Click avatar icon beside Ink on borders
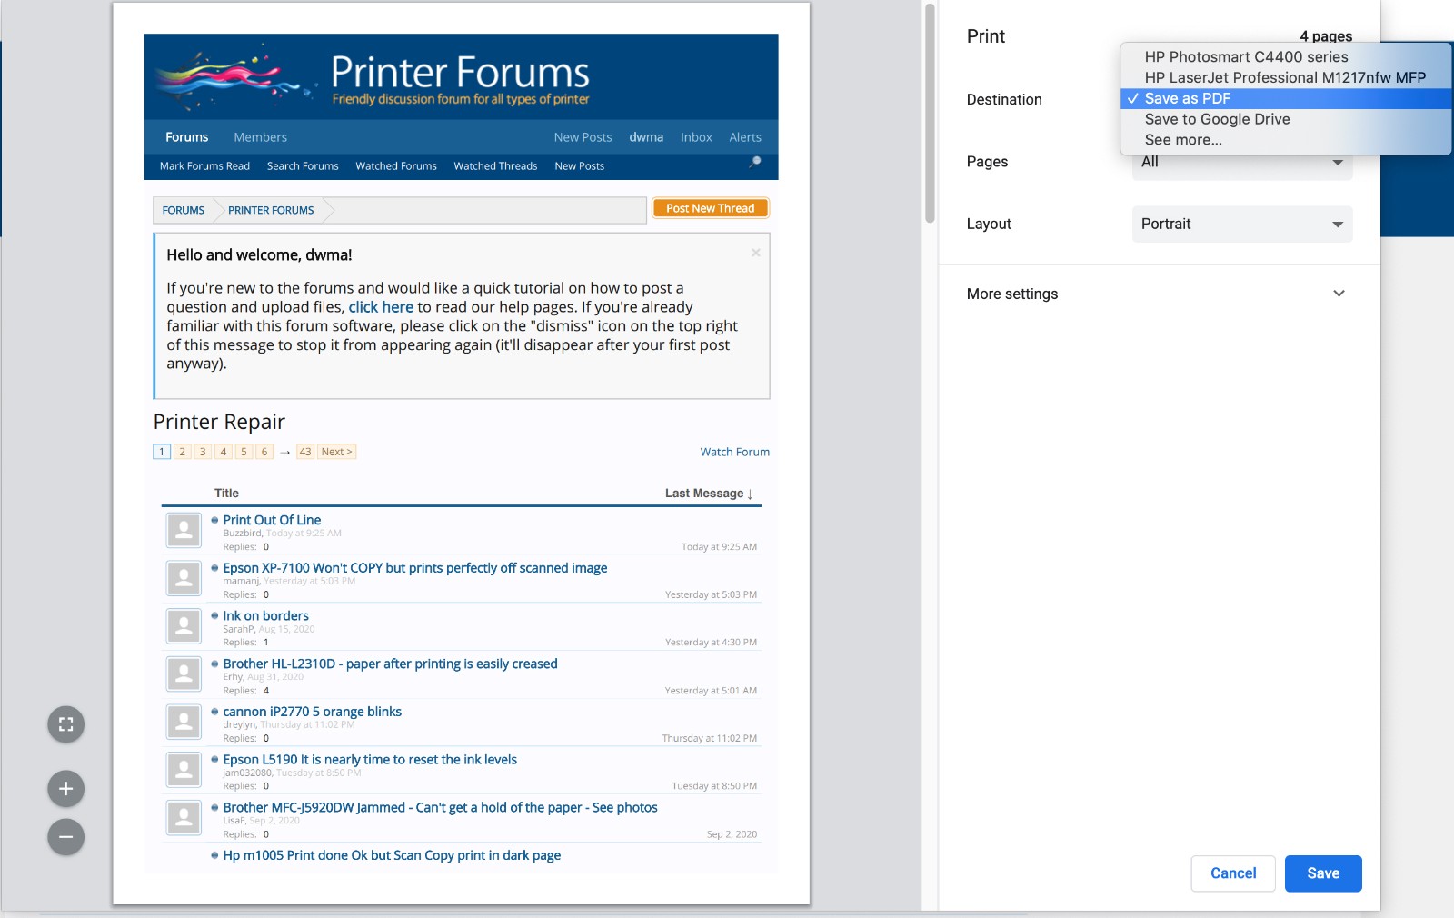Image resolution: width=1454 pixels, height=918 pixels. click(x=184, y=626)
